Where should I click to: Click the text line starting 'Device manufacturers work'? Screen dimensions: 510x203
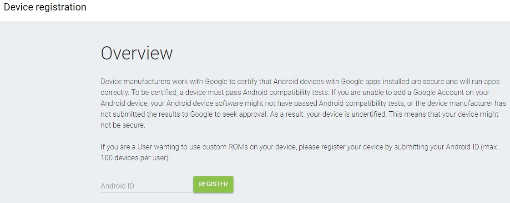click(300, 81)
